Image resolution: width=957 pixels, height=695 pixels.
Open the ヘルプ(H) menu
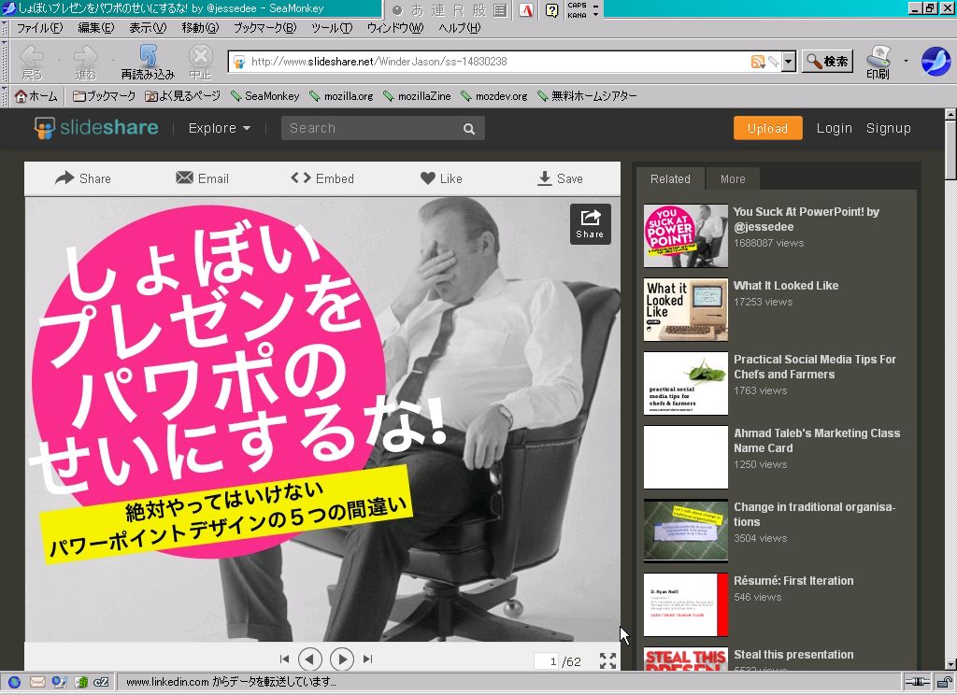(459, 28)
